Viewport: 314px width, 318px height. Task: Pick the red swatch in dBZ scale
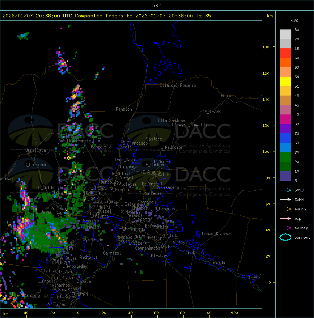pyautogui.click(x=285, y=53)
